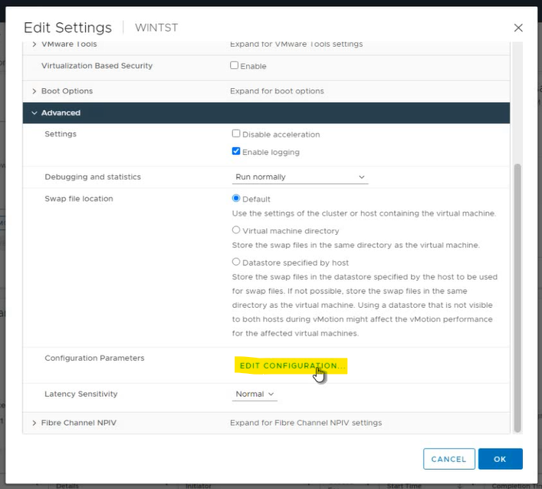The image size is (542, 489).
Task: Close the Edit Settings dialog with X
Action: [x=518, y=28]
